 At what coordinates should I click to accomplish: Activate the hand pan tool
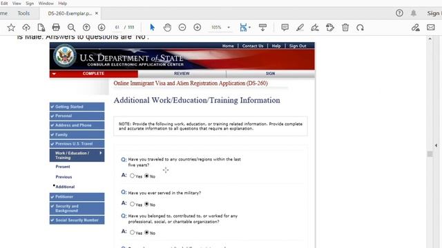[167, 28]
